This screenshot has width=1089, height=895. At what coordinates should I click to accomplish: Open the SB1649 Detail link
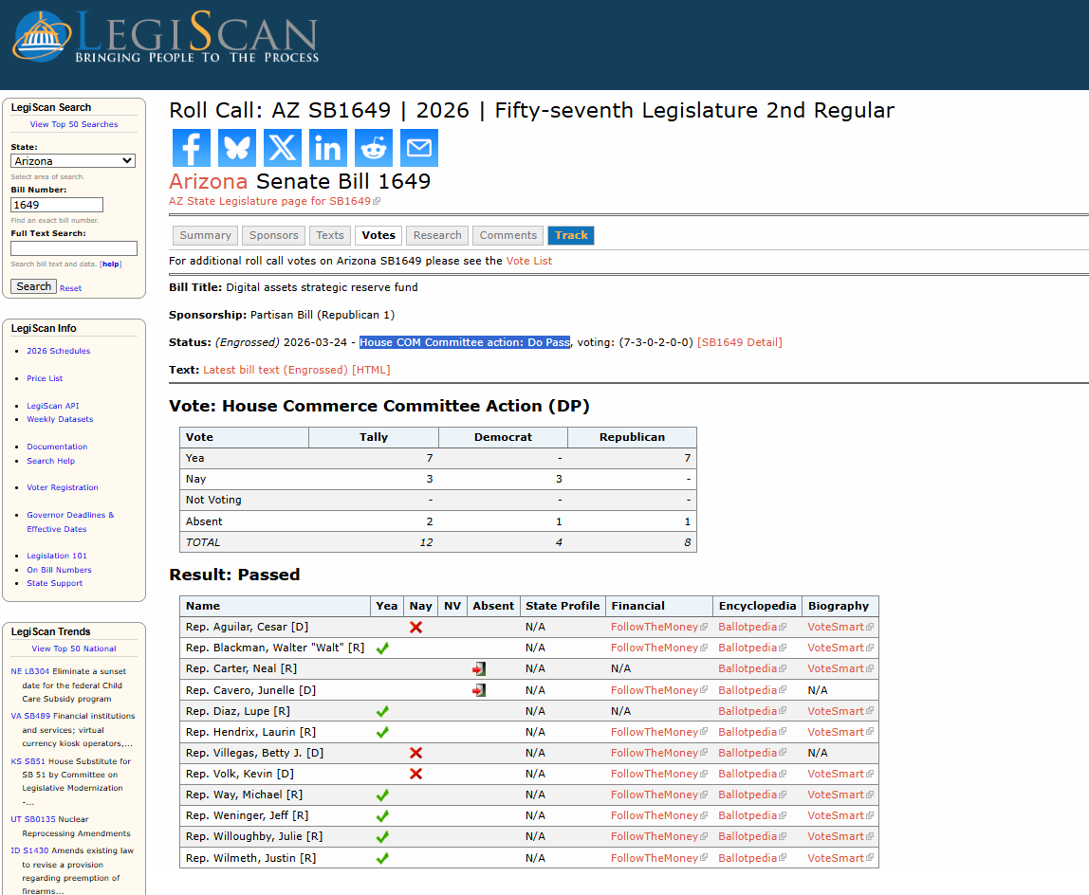coord(740,342)
